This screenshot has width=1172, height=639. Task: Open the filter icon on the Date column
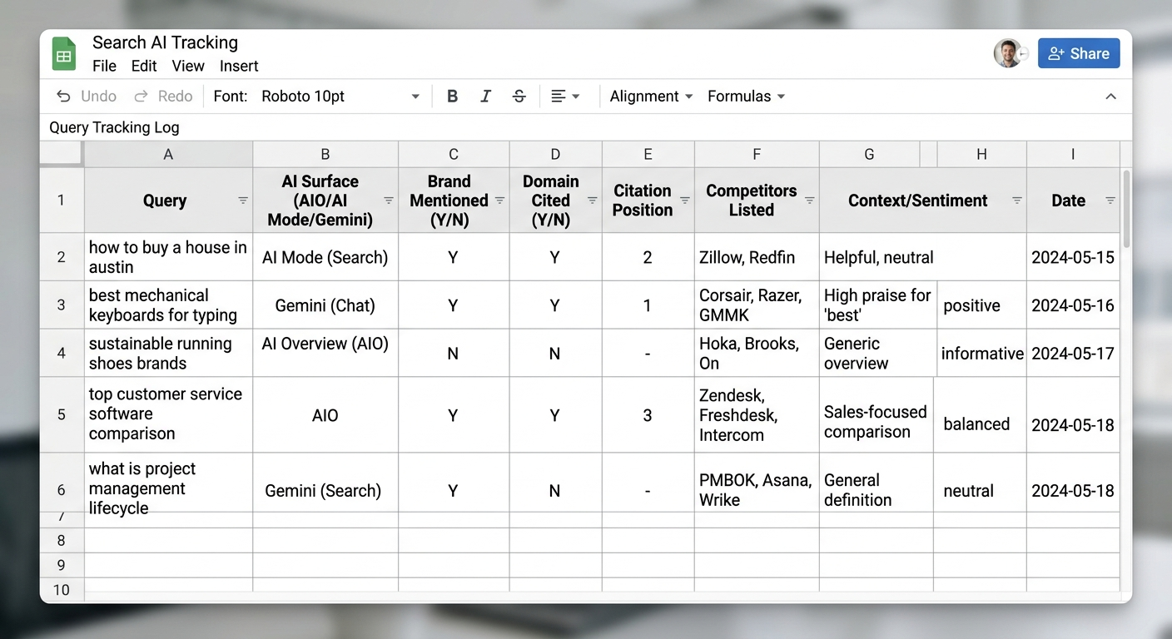click(1110, 201)
